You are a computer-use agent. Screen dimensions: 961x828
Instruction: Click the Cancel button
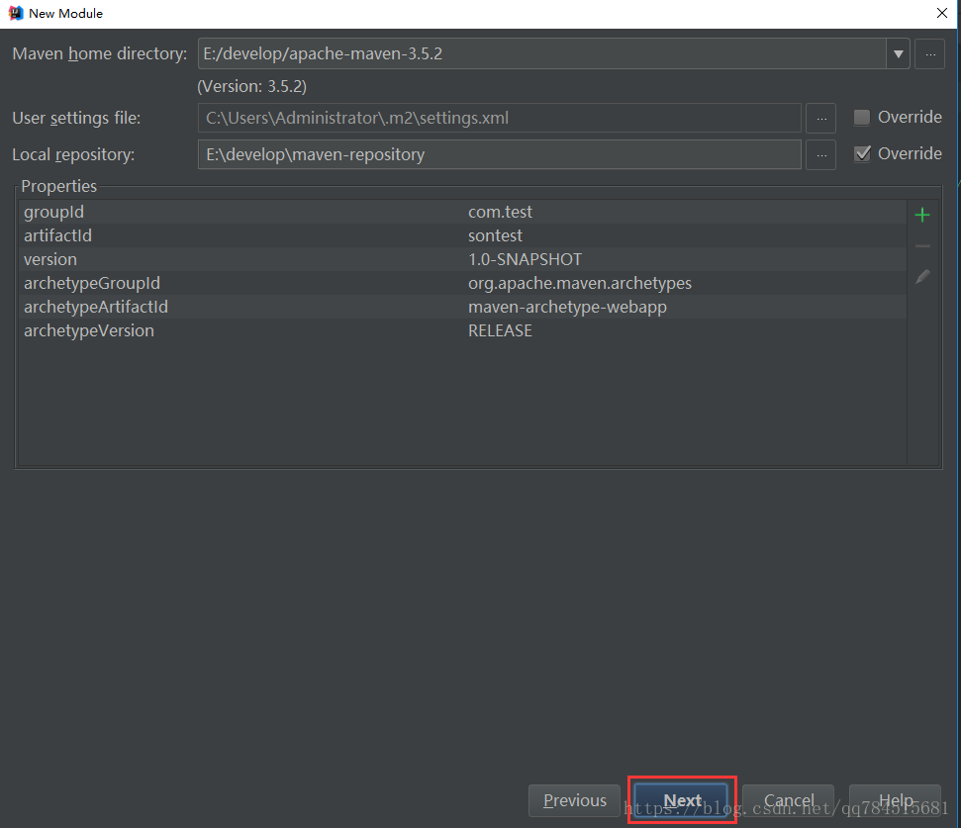[x=788, y=800]
